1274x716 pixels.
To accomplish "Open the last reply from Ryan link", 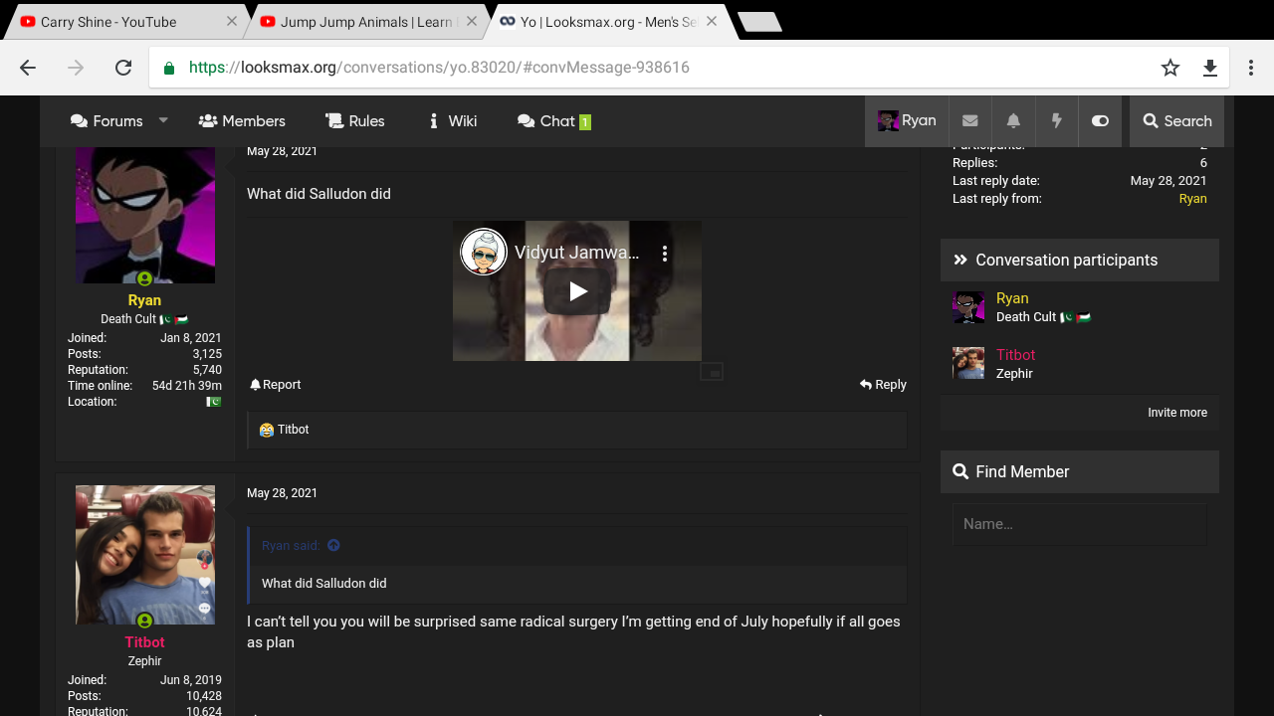I will pos(1192,199).
